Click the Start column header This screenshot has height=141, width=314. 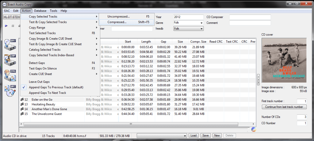coord(128,42)
